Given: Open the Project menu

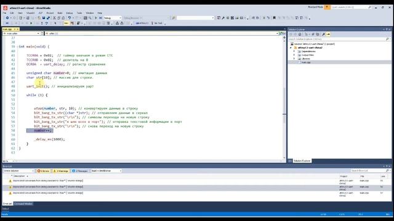Looking at the screenshot, I should coord(50,13).
